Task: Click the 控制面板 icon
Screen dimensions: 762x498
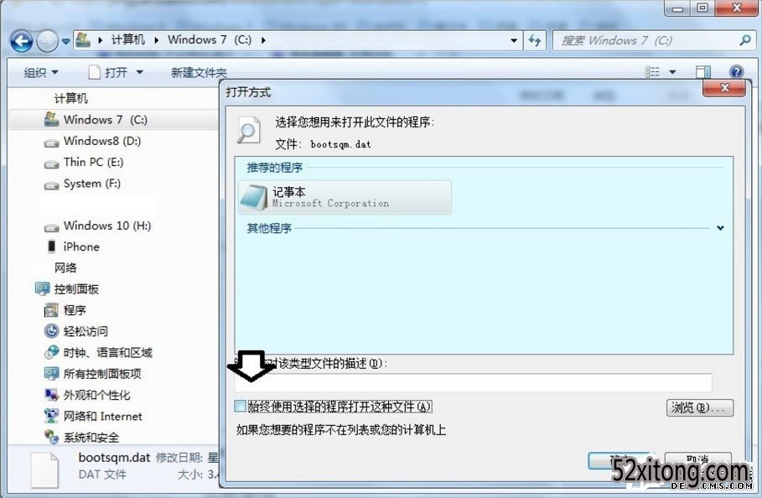Action: [x=42, y=288]
